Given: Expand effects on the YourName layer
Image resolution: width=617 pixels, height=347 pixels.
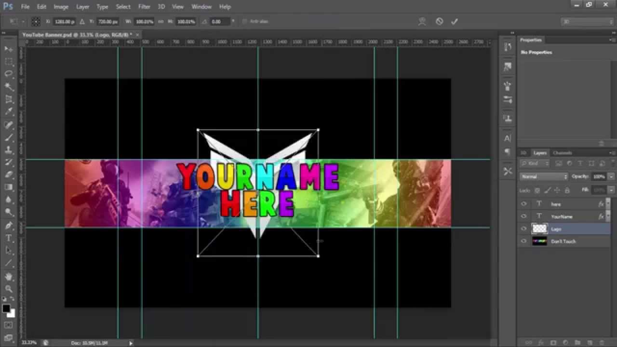Looking at the screenshot, I should [x=607, y=216].
